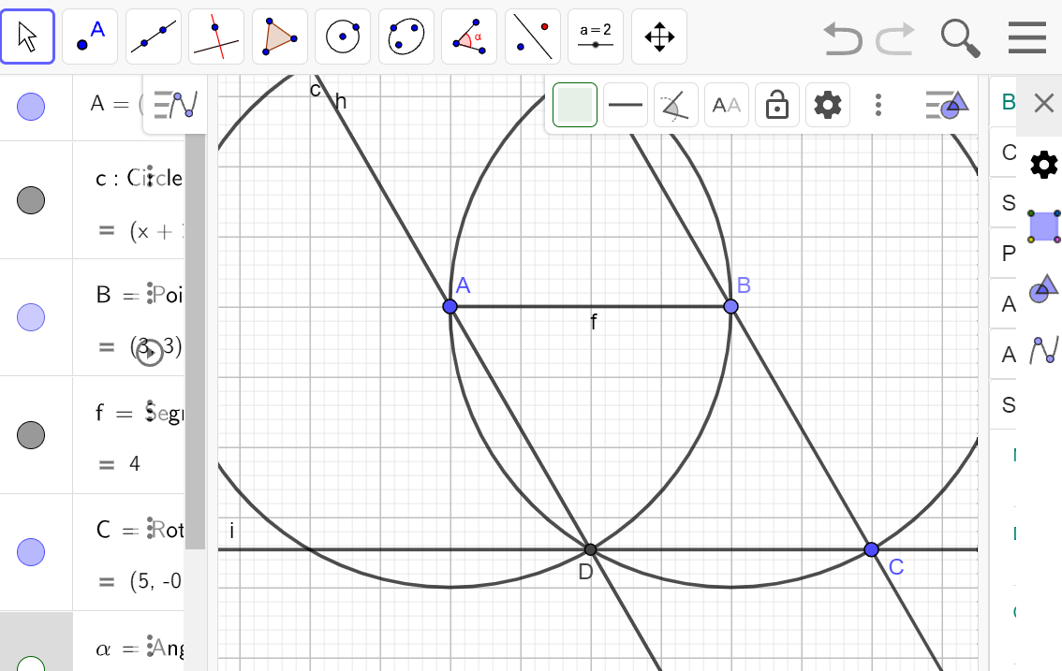Select the Move Graphics View tool
The height and width of the screenshot is (671, 1062).
coord(659,36)
